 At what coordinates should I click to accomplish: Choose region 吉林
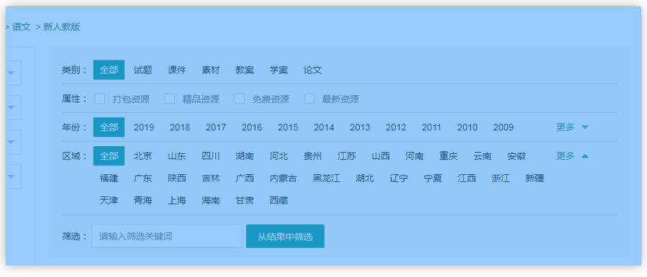[210, 178]
